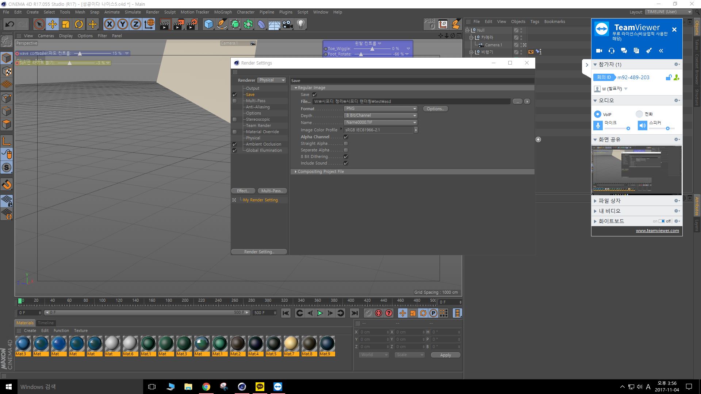The width and height of the screenshot is (701, 394).
Task: Click the Options... button next to PNG
Action: (x=434, y=108)
